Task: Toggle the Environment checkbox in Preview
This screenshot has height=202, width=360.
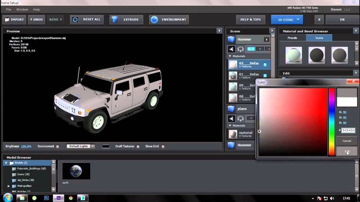Action: pos(57,146)
